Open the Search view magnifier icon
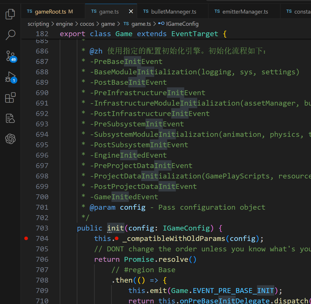 coord(10,35)
